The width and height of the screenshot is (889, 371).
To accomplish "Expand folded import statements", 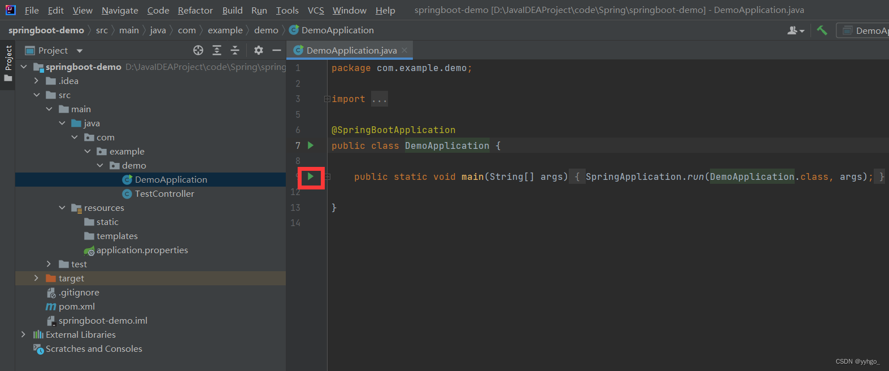I will point(327,99).
